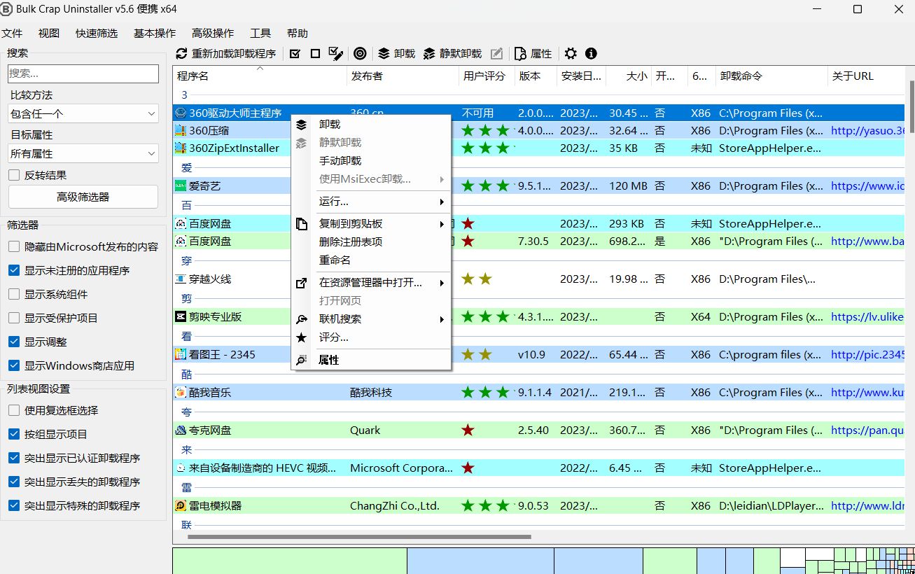Click the 360压缩 app icon
The width and height of the screenshot is (915, 574).
tap(181, 130)
